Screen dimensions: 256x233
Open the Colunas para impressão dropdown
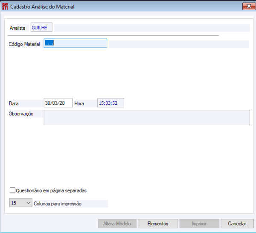(x=21, y=203)
